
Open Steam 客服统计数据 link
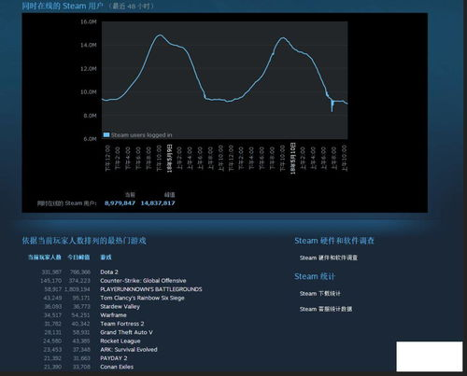pos(326,309)
